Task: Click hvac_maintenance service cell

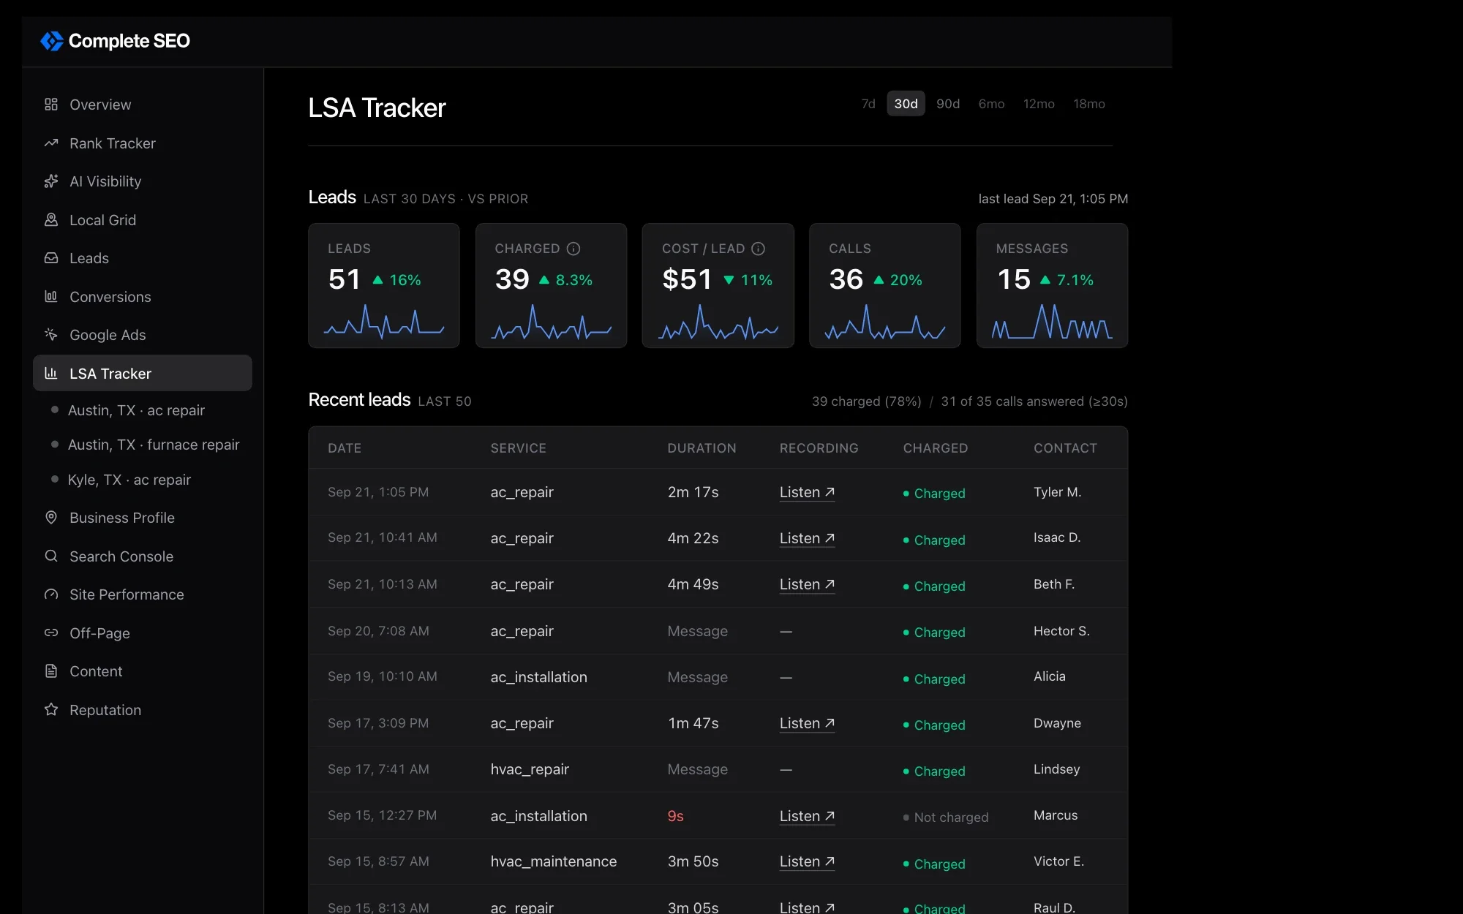Action: [x=554, y=861]
